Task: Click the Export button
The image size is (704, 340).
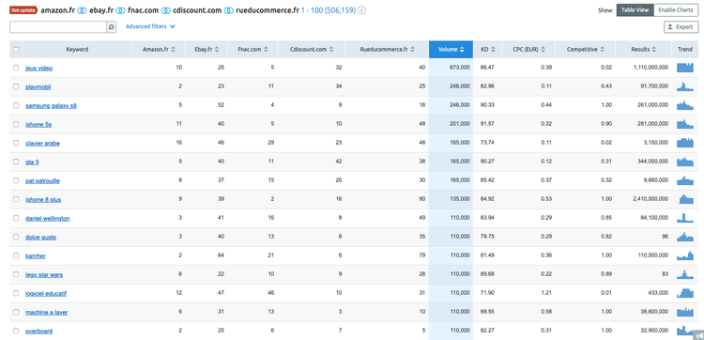Action: point(681,27)
